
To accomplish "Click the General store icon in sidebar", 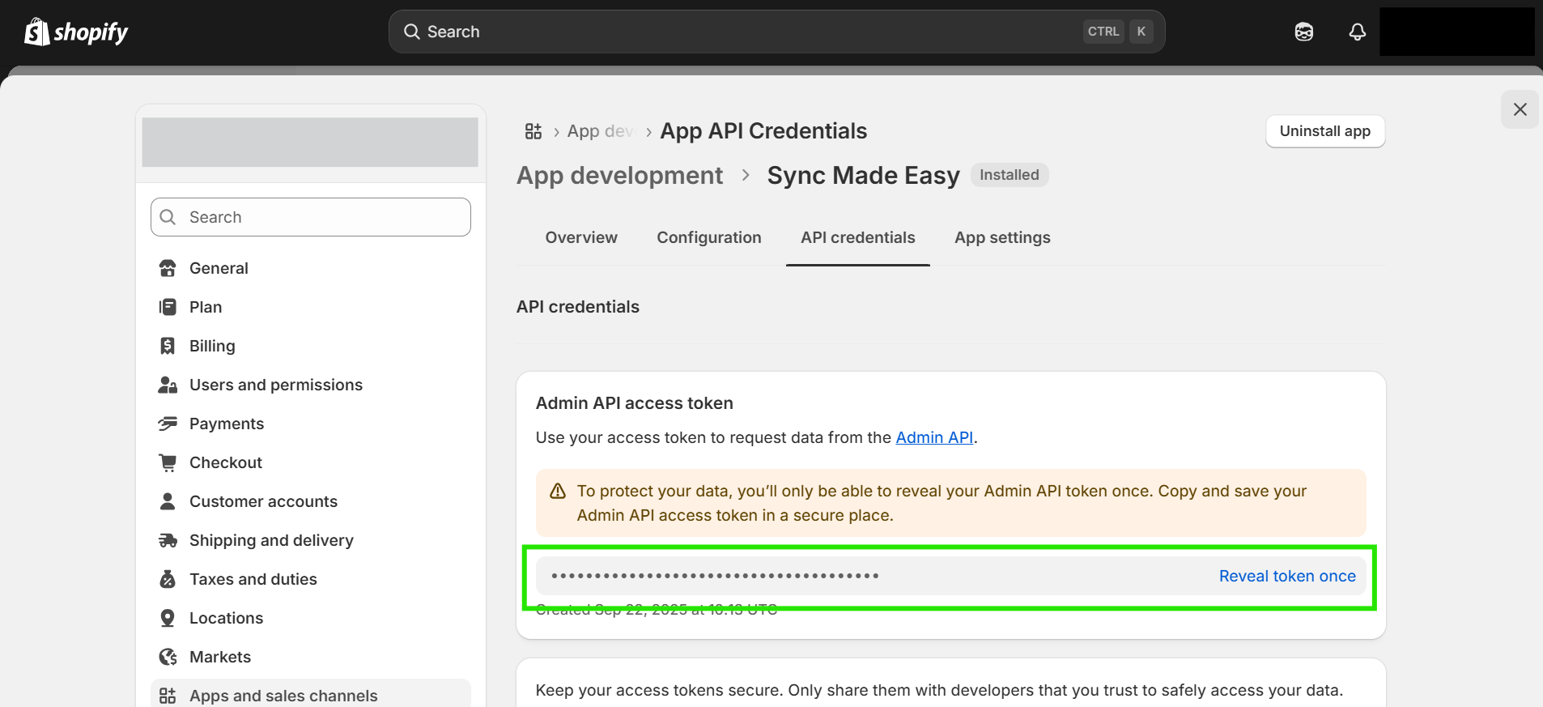I will pyautogui.click(x=168, y=268).
